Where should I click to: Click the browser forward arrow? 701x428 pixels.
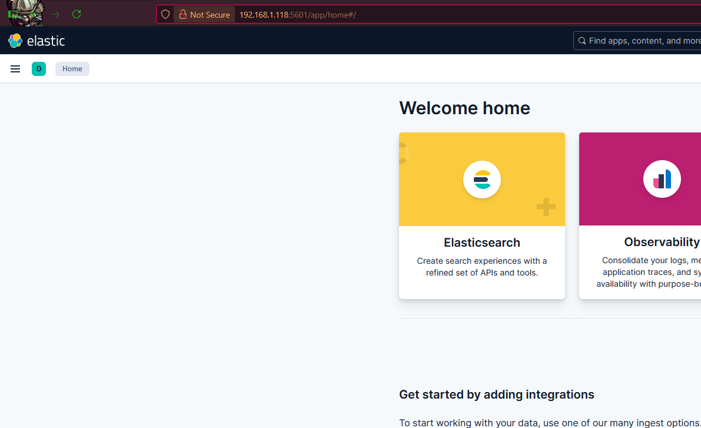(55, 14)
